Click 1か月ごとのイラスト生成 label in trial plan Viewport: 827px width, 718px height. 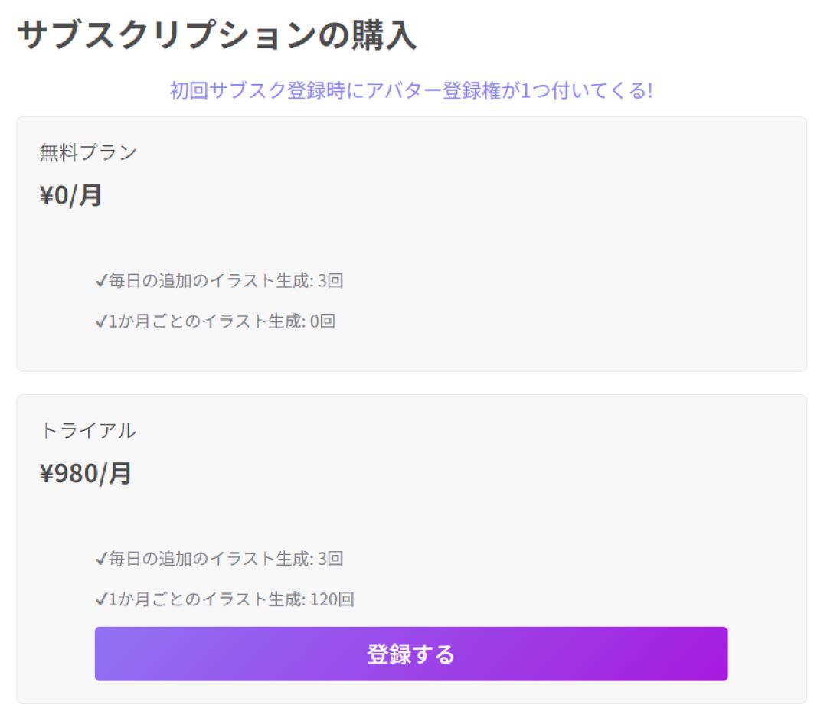coord(206,599)
